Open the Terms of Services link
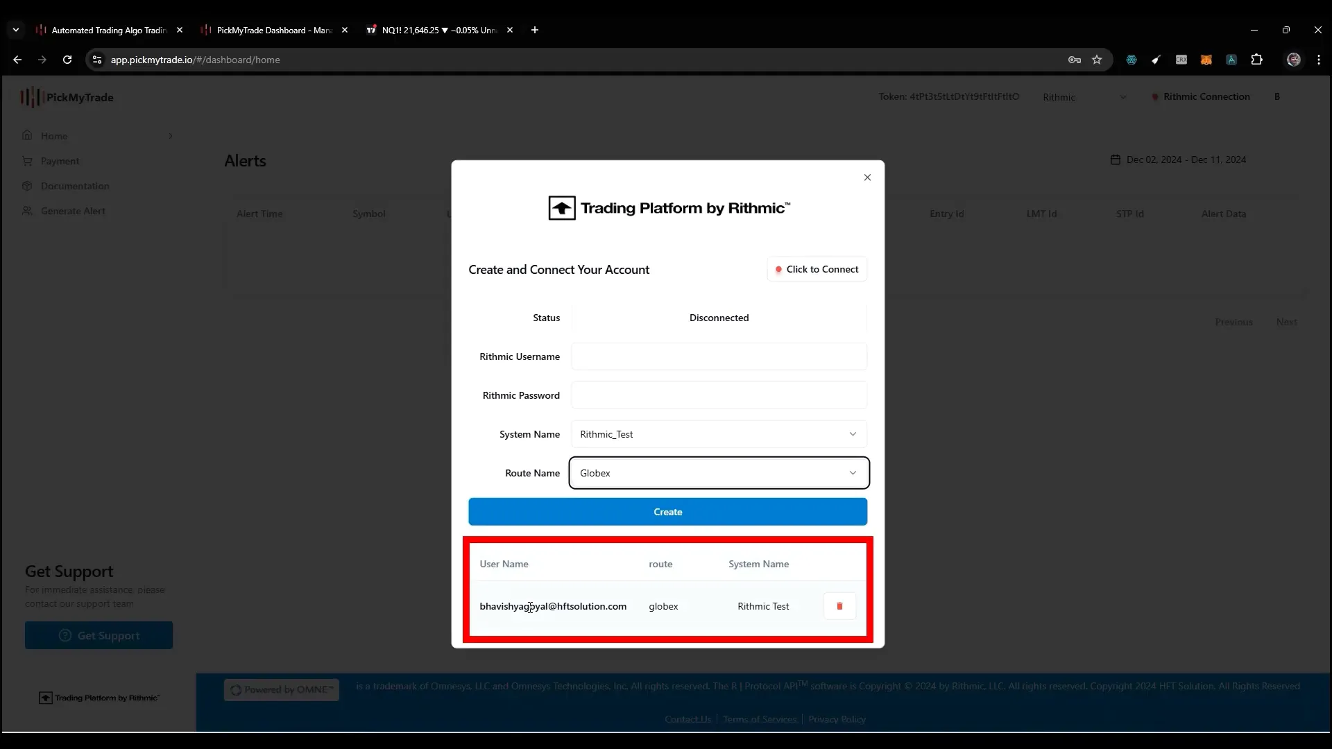 tap(760, 719)
